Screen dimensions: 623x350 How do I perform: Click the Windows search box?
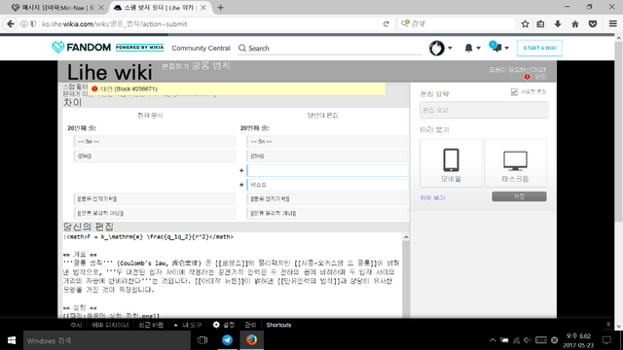pyautogui.click(x=107, y=340)
